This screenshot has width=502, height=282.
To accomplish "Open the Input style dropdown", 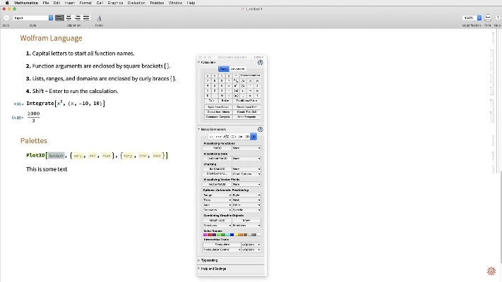I will (32, 18).
